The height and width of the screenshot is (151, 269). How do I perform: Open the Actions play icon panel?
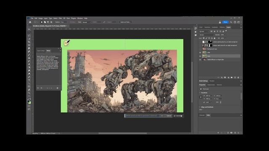[196, 32]
